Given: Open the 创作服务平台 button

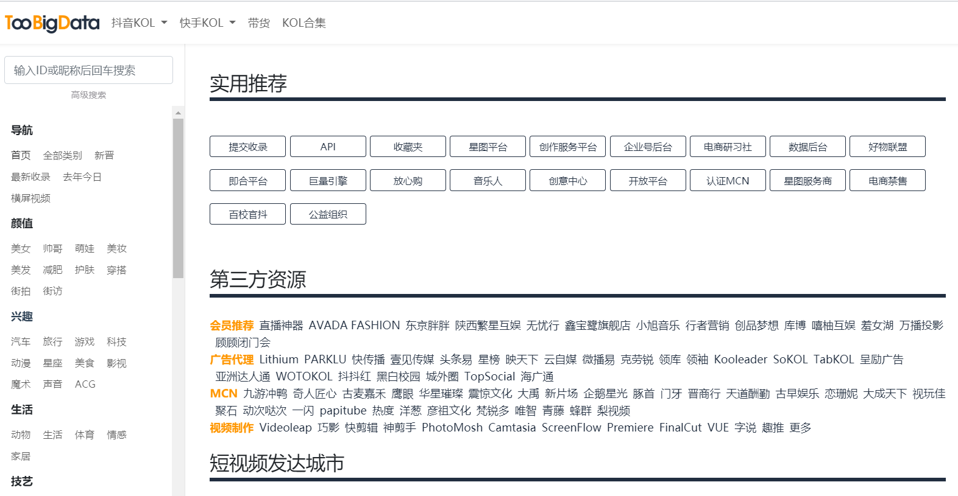Looking at the screenshot, I should coord(568,147).
